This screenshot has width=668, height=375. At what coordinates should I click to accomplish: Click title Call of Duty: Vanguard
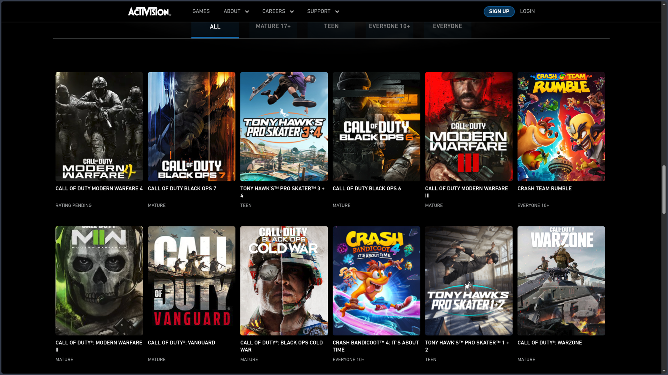pos(182,343)
